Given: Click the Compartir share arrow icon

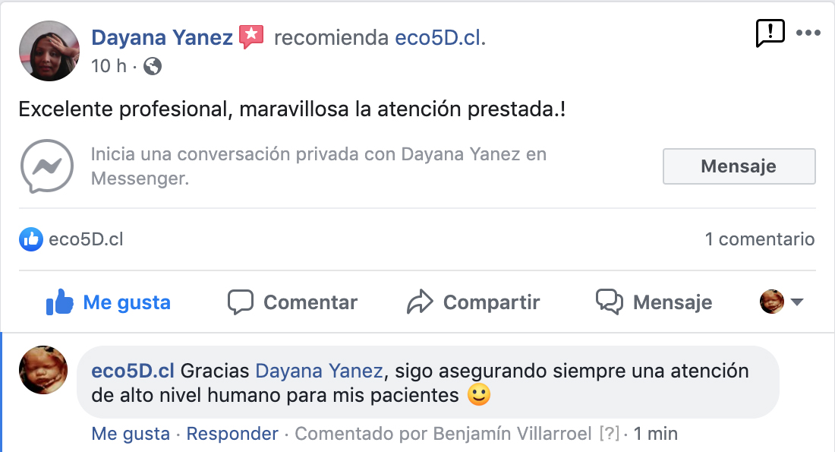Looking at the screenshot, I should point(421,302).
